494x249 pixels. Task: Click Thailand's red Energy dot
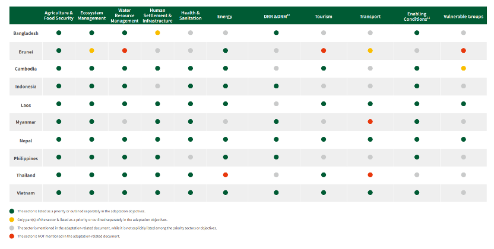click(x=225, y=175)
